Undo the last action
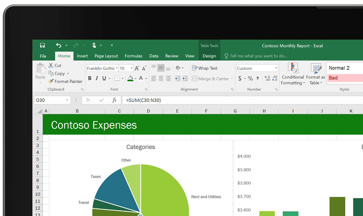Viewport: 363px width, 216px height. (58, 45)
